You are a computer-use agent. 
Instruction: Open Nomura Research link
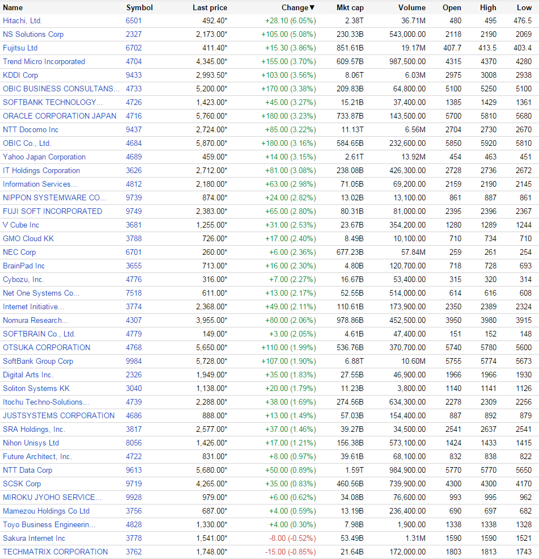pos(35,320)
